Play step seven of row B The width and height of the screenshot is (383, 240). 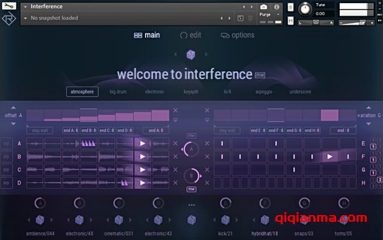coord(143,156)
